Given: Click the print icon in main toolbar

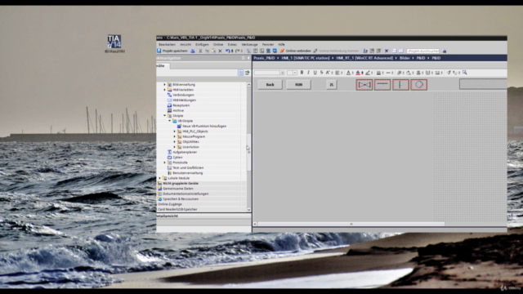Looking at the screenshot, I should pos(193,51).
